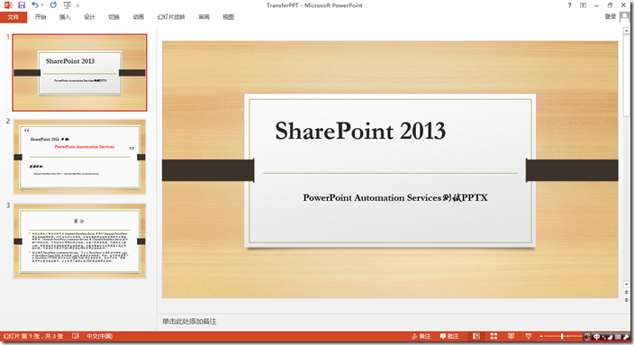The height and width of the screenshot is (345, 634).
Task: Open PowerPoint Help question mark icon
Action: point(569,5)
